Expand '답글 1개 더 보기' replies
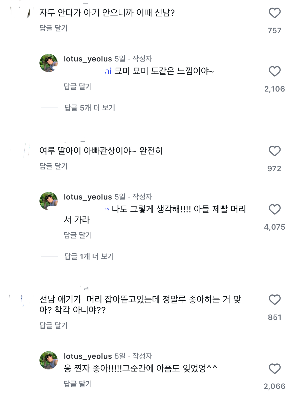Screen dimensions: 296x397 pos(89,256)
